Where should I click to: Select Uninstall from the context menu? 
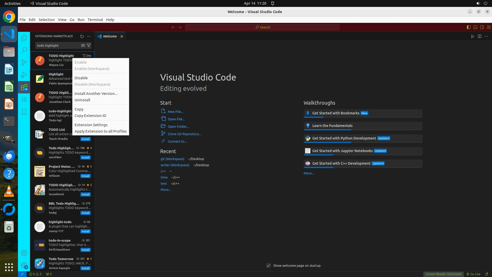pos(82,100)
